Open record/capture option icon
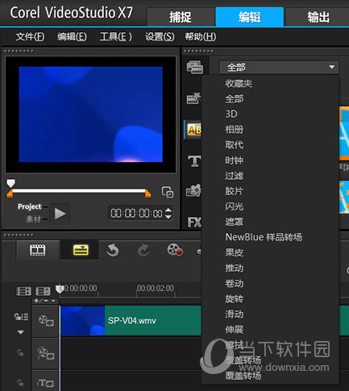Viewport: 349px width, 391px height. click(175, 250)
